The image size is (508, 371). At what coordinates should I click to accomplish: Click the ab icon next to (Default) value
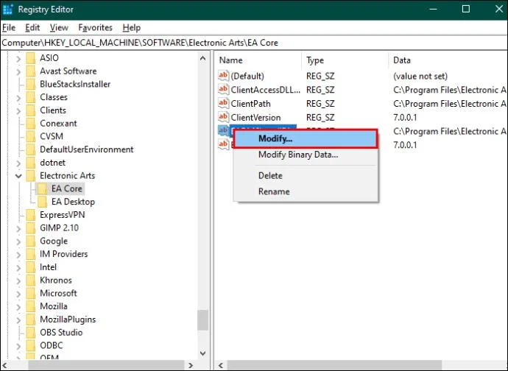coord(224,76)
